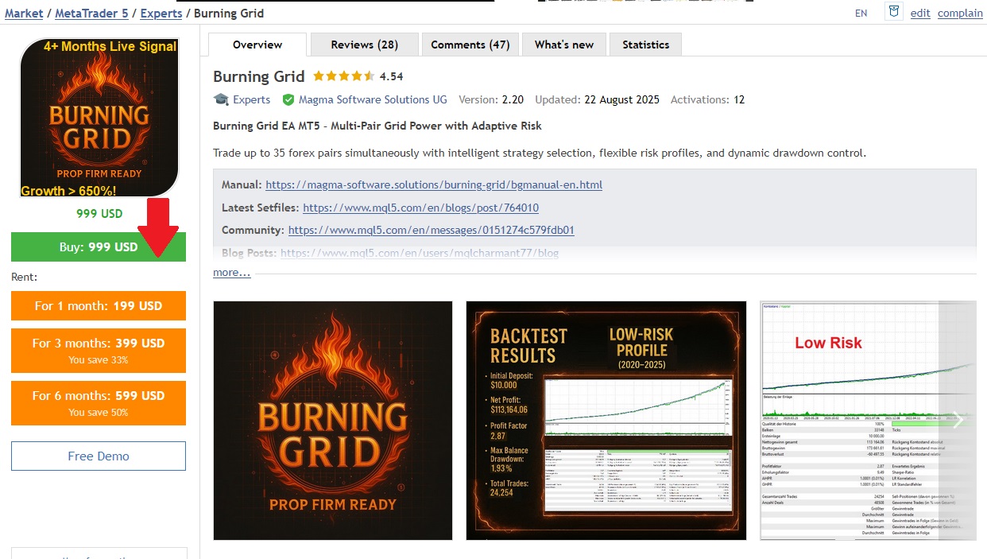Screen dimensions: 987x559
Task: Click the Burning Grid product logo in sidebar
Action: pyautogui.click(x=99, y=118)
